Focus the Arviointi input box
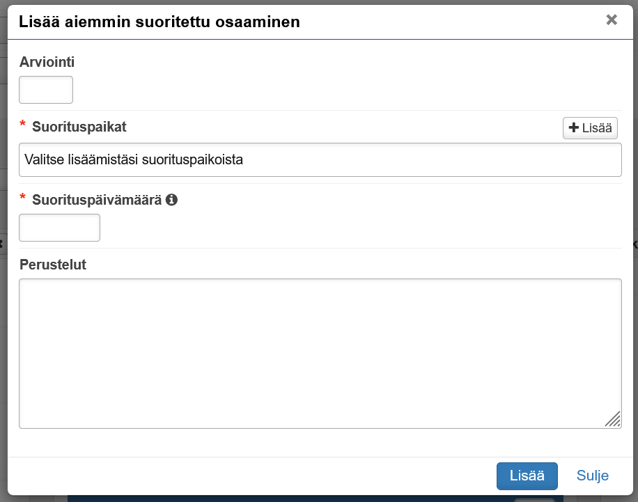Viewport: 638px width, 502px height. click(46, 90)
